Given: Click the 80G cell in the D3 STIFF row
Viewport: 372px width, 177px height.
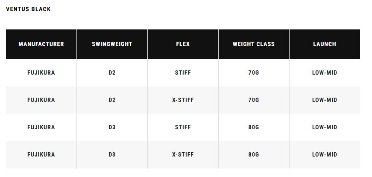Looking at the screenshot, I should (254, 127).
